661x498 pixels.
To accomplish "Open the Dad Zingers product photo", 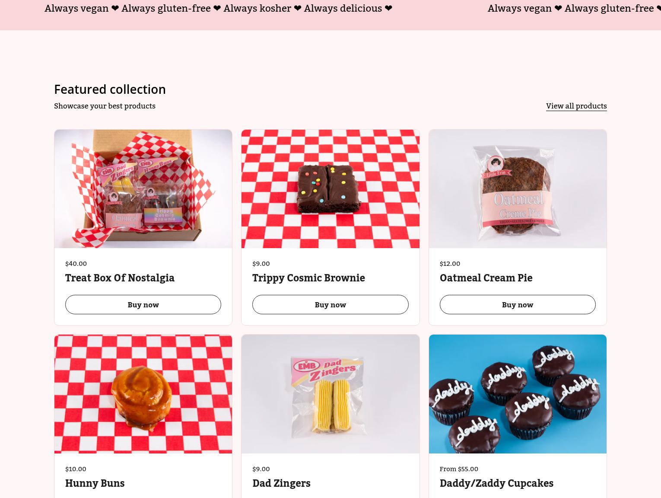I will tap(330, 394).
